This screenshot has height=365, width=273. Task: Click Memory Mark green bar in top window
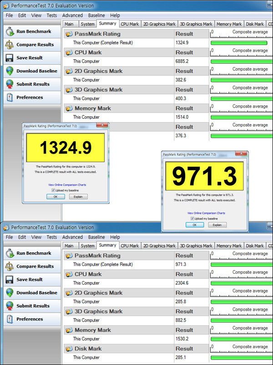(x=242, y=117)
